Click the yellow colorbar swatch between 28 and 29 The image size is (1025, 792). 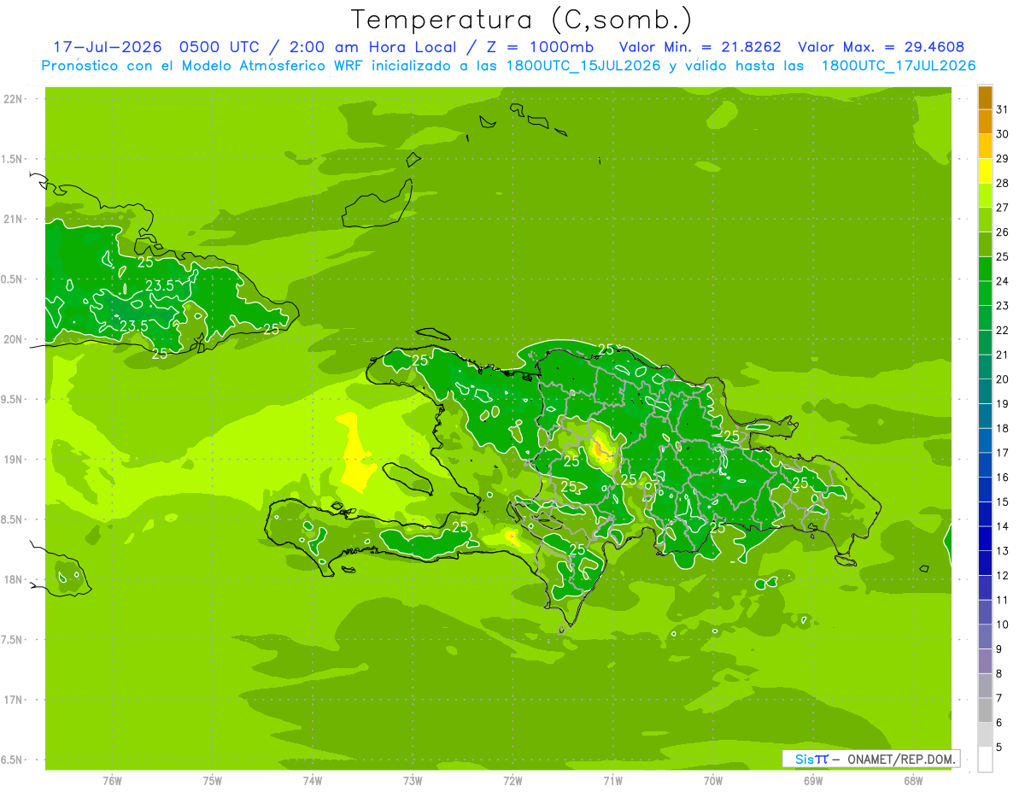click(985, 171)
